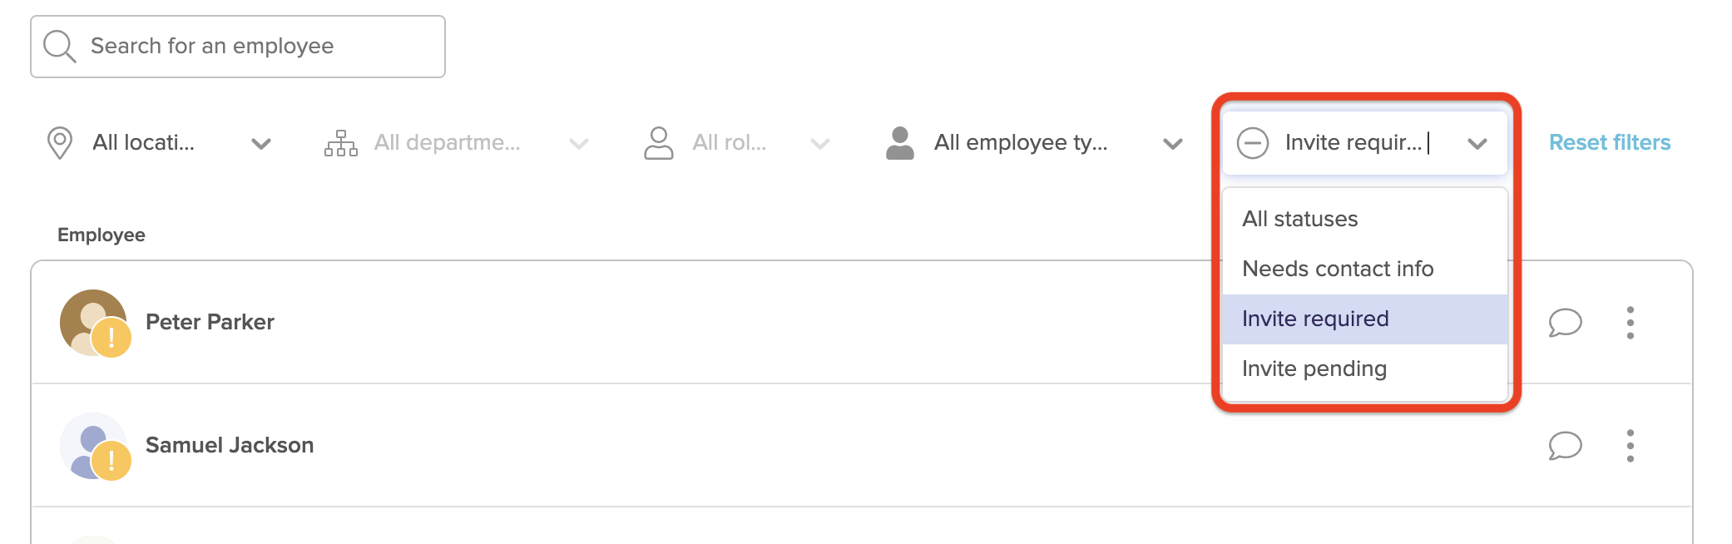Select the All statuses option
Image resolution: width=1732 pixels, height=544 pixels.
coord(1300,218)
